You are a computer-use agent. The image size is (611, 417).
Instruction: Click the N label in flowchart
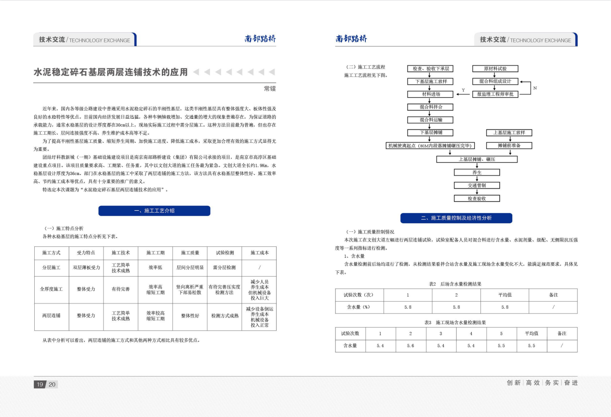click(535, 88)
